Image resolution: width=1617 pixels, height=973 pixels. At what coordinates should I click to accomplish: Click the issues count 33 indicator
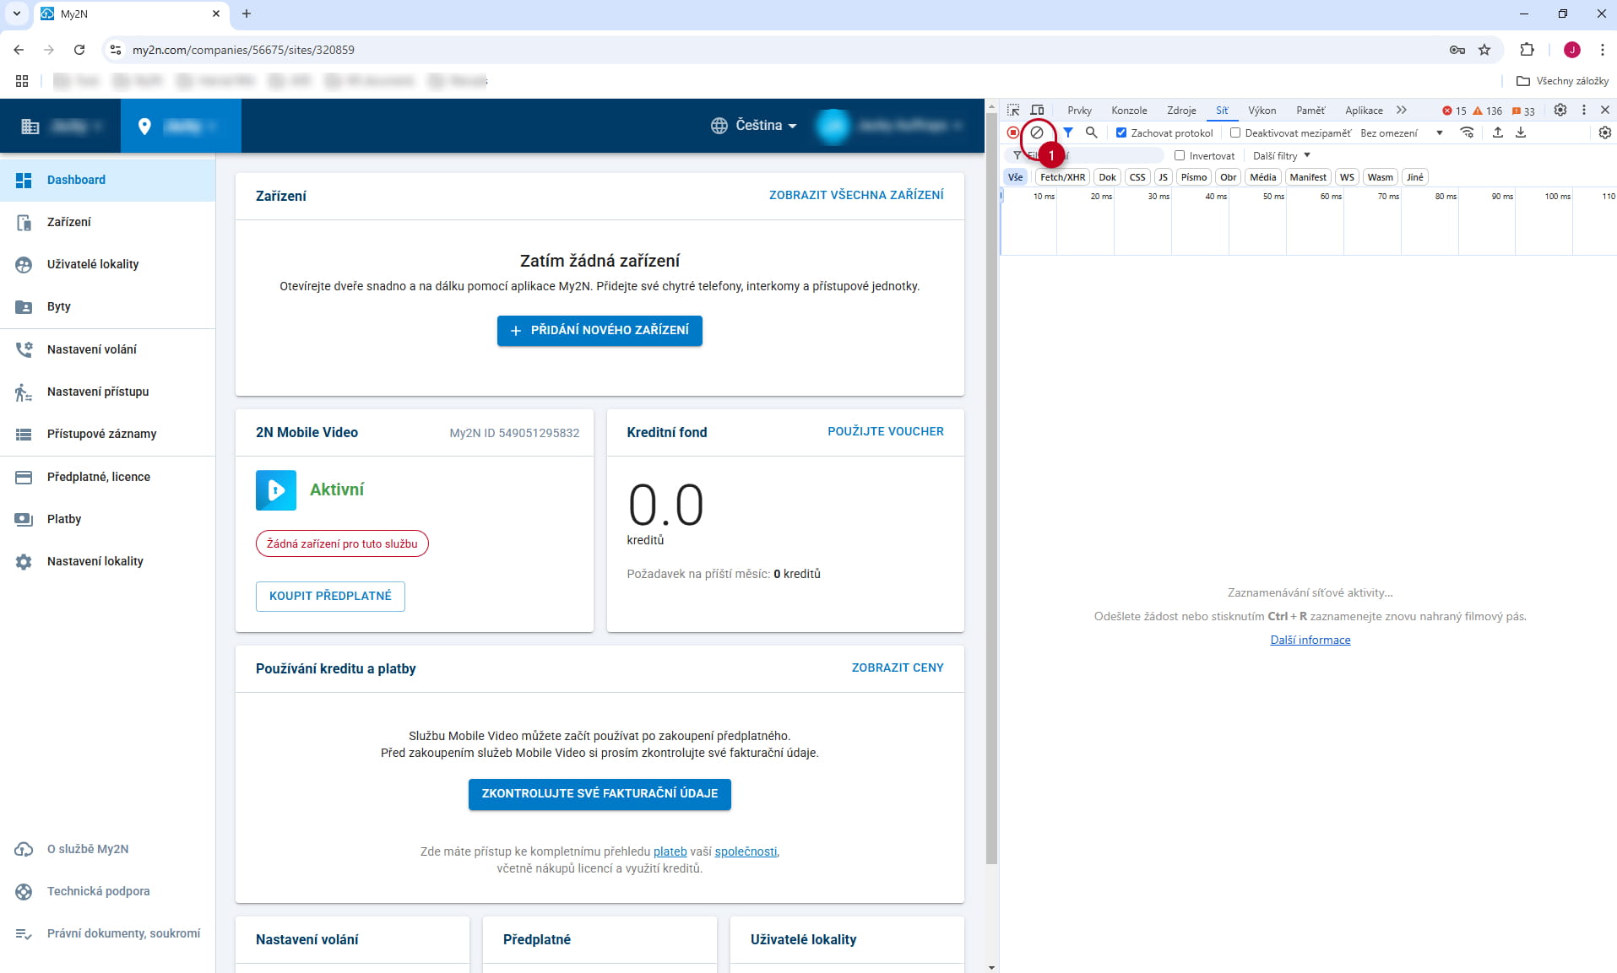(x=1523, y=111)
